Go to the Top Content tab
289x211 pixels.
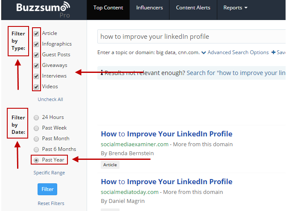click(x=108, y=8)
